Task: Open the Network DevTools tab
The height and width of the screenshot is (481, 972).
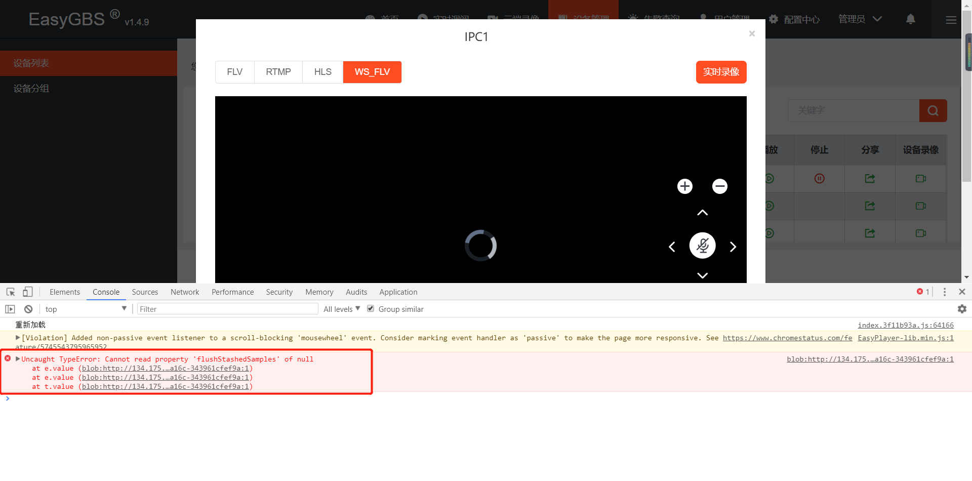Action: click(x=185, y=292)
